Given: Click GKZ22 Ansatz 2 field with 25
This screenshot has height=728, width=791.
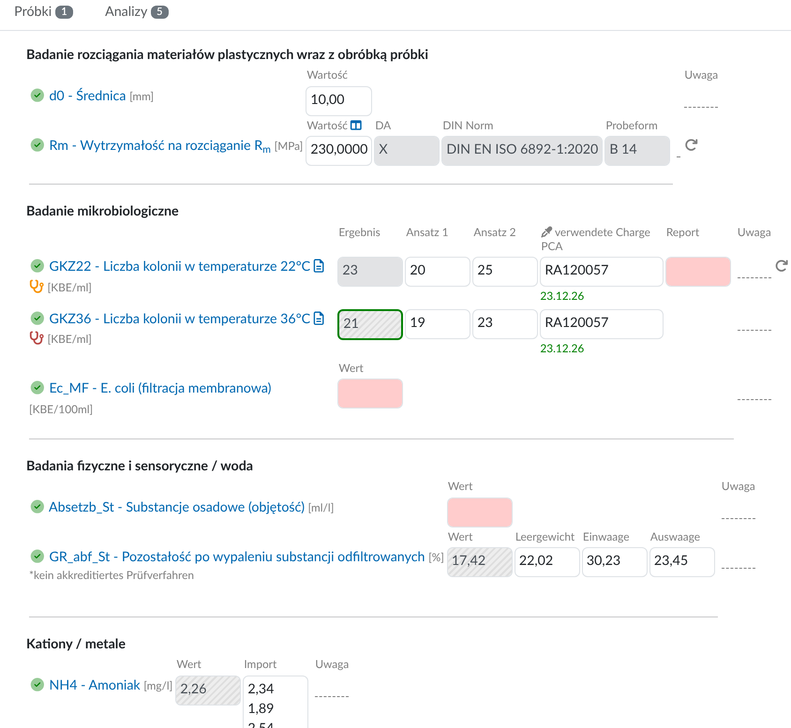Looking at the screenshot, I should pyautogui.click(x=505, y=271).
